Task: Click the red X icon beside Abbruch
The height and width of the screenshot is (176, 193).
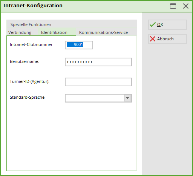Action: [153, 39]
